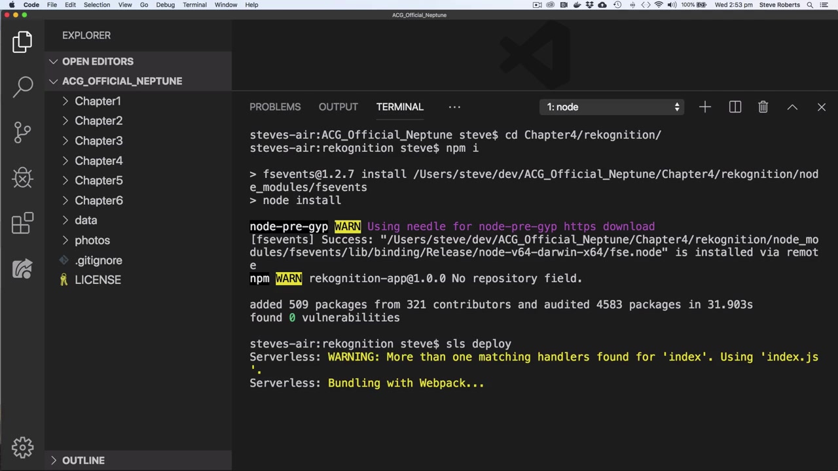Screen dimensions: 838x471
Task: Create a new terminal with plus icon
Action: tap(704, 107)
